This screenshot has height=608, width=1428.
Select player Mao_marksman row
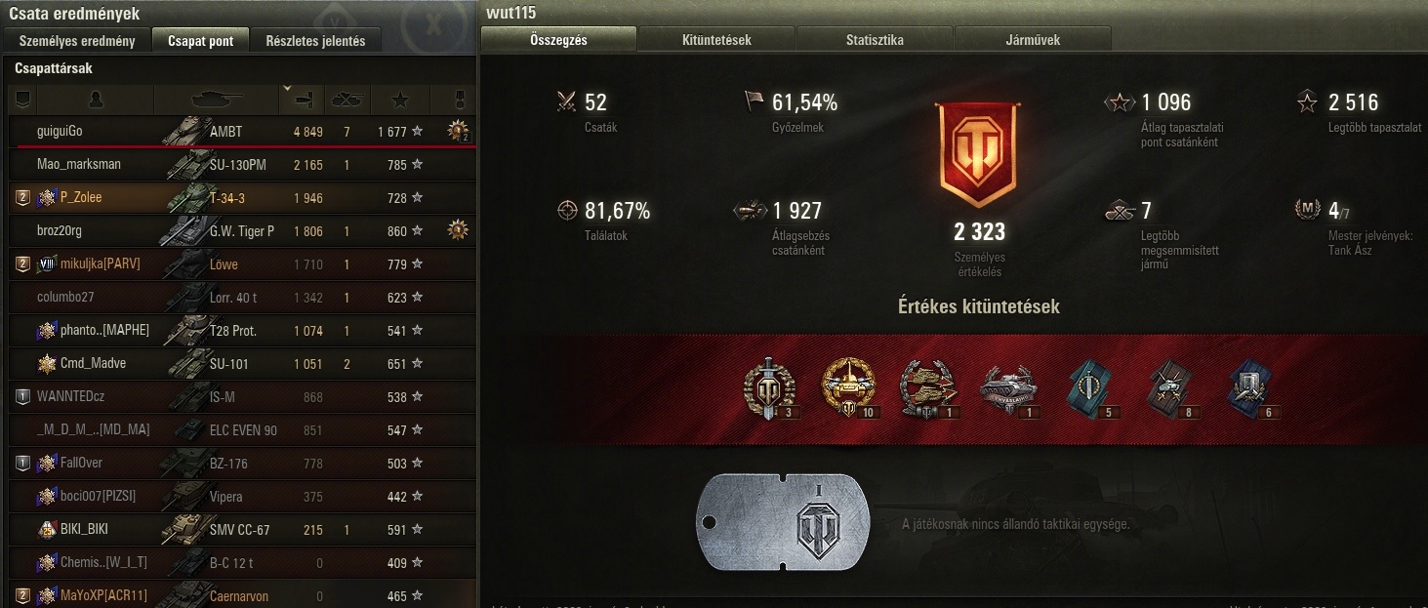242,165
